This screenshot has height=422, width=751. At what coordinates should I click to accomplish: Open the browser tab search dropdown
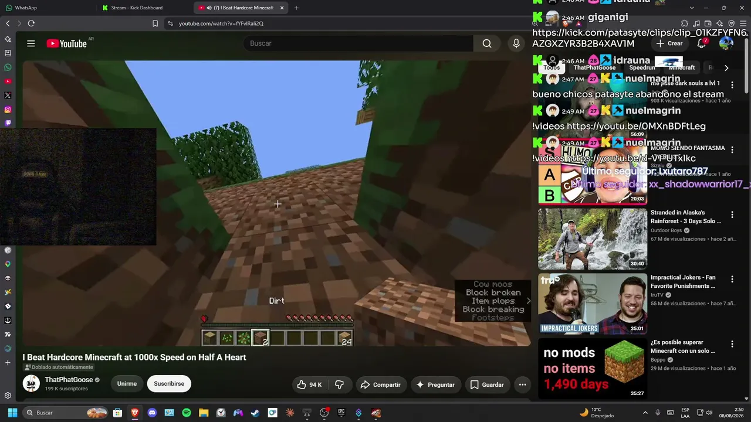[692, 8]
